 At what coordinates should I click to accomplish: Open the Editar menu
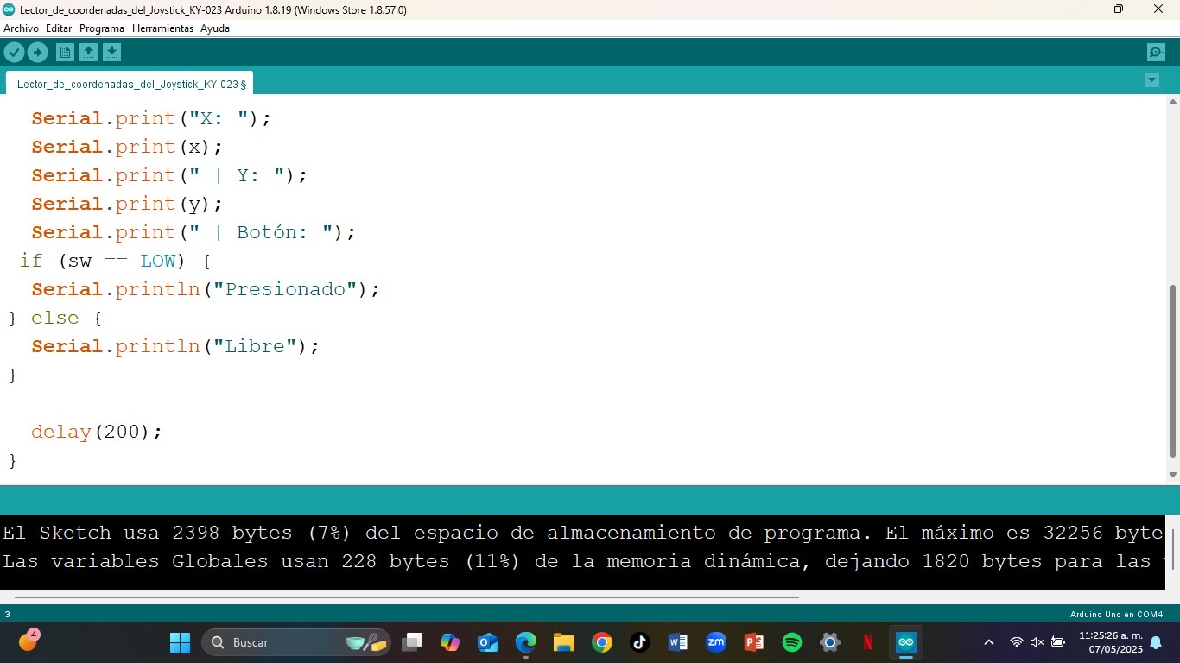click(x=59, y=28)
